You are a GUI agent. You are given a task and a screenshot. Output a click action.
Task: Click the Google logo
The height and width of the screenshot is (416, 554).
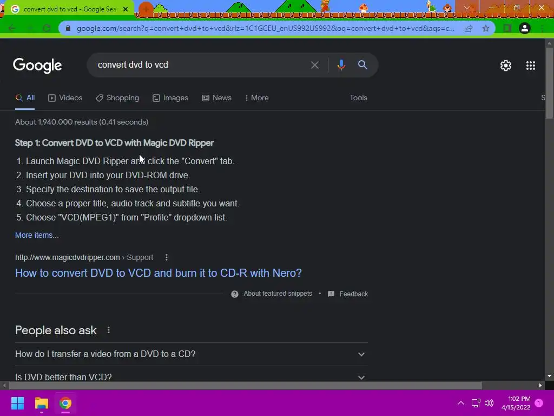pos(37,66)
